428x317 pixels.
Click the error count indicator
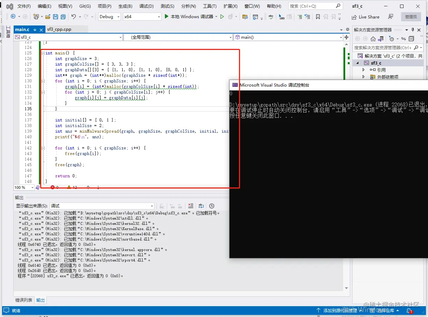point(55,187)
